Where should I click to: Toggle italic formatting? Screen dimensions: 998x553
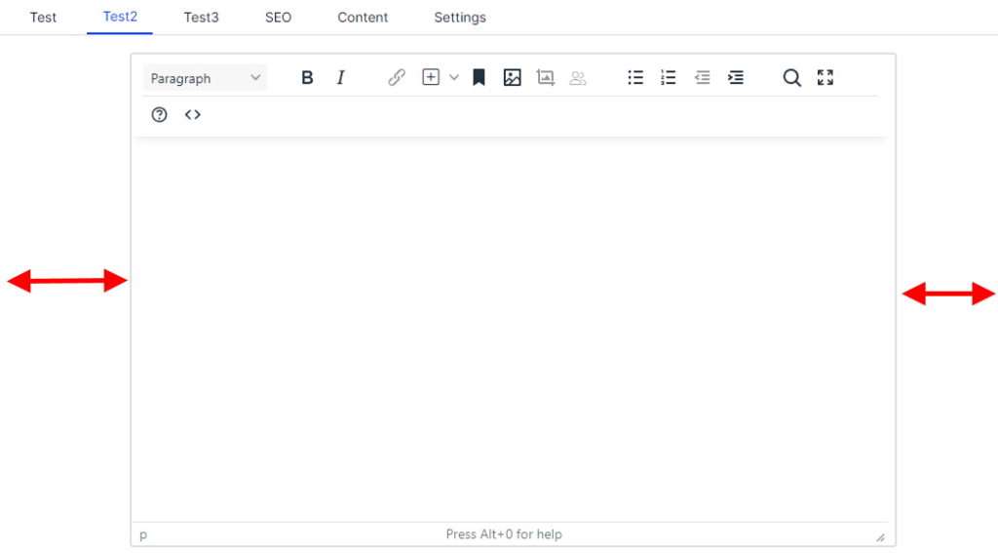point(340,78)
